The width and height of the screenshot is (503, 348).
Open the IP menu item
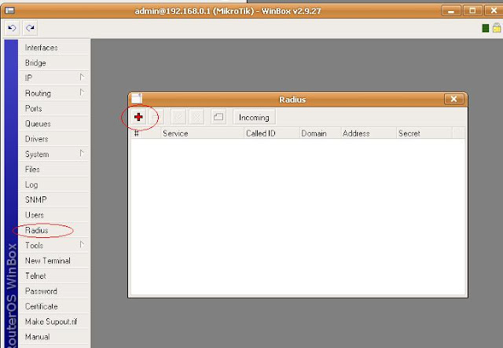[54, 78]
